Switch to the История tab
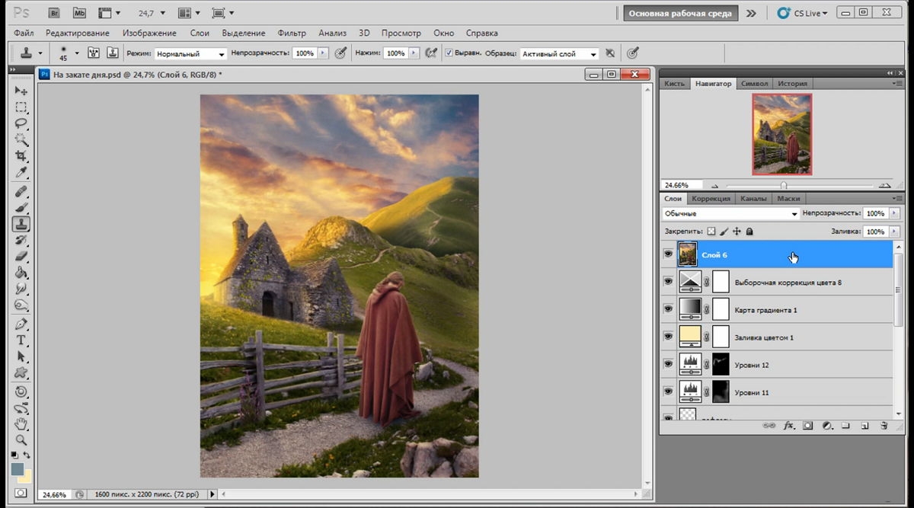Viewport: 914px width, 508px height. (792, 83)
